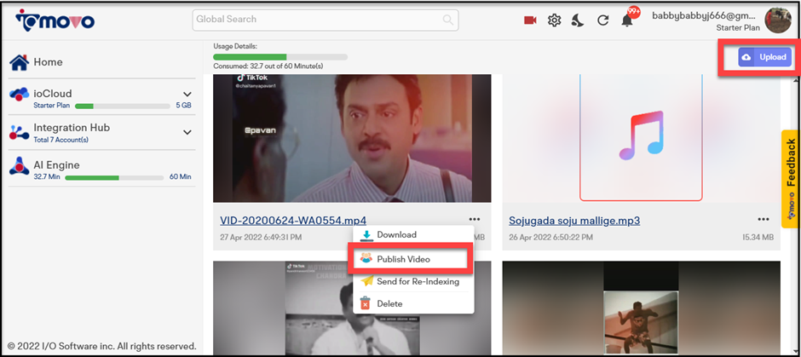Click Consumed 32.7 out of 60 Minute(s) text
The height and width of the screenshot is (357, 801).
click(x=268, y=66)
